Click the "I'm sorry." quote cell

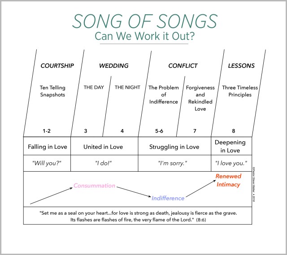(x=174, y=163)
